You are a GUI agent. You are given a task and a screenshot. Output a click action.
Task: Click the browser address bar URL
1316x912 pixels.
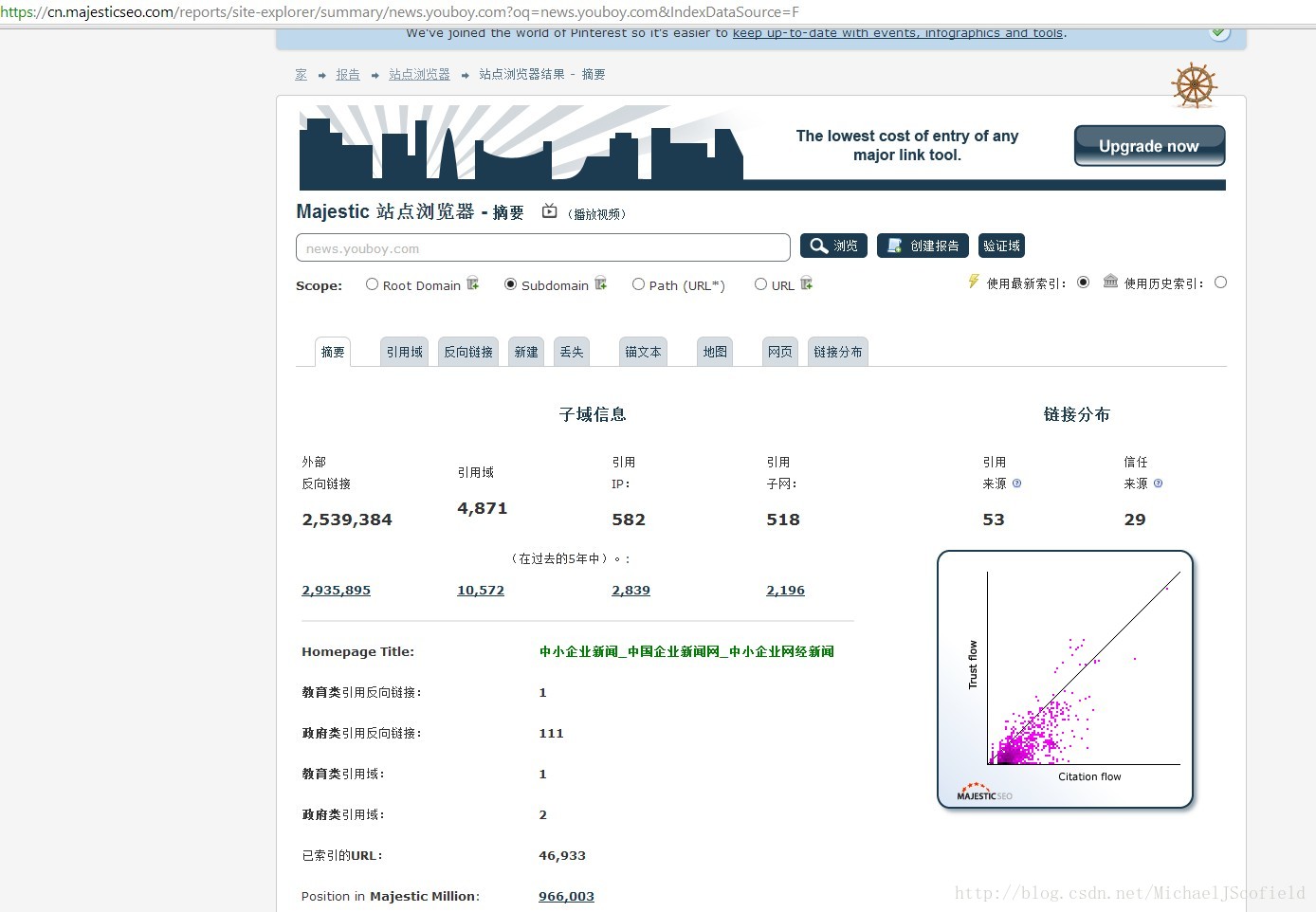pos(399,11)
